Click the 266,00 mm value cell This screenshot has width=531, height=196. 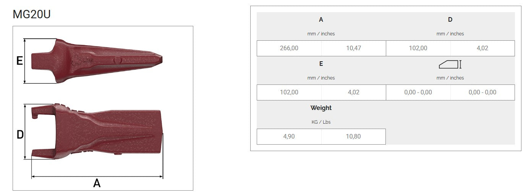pyautogui.click(x=289, y=48)
